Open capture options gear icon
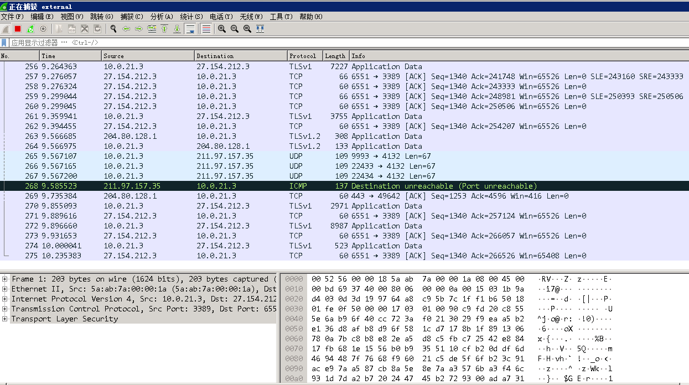The width and height of the screenshot is (689, 385). [43, 29]
